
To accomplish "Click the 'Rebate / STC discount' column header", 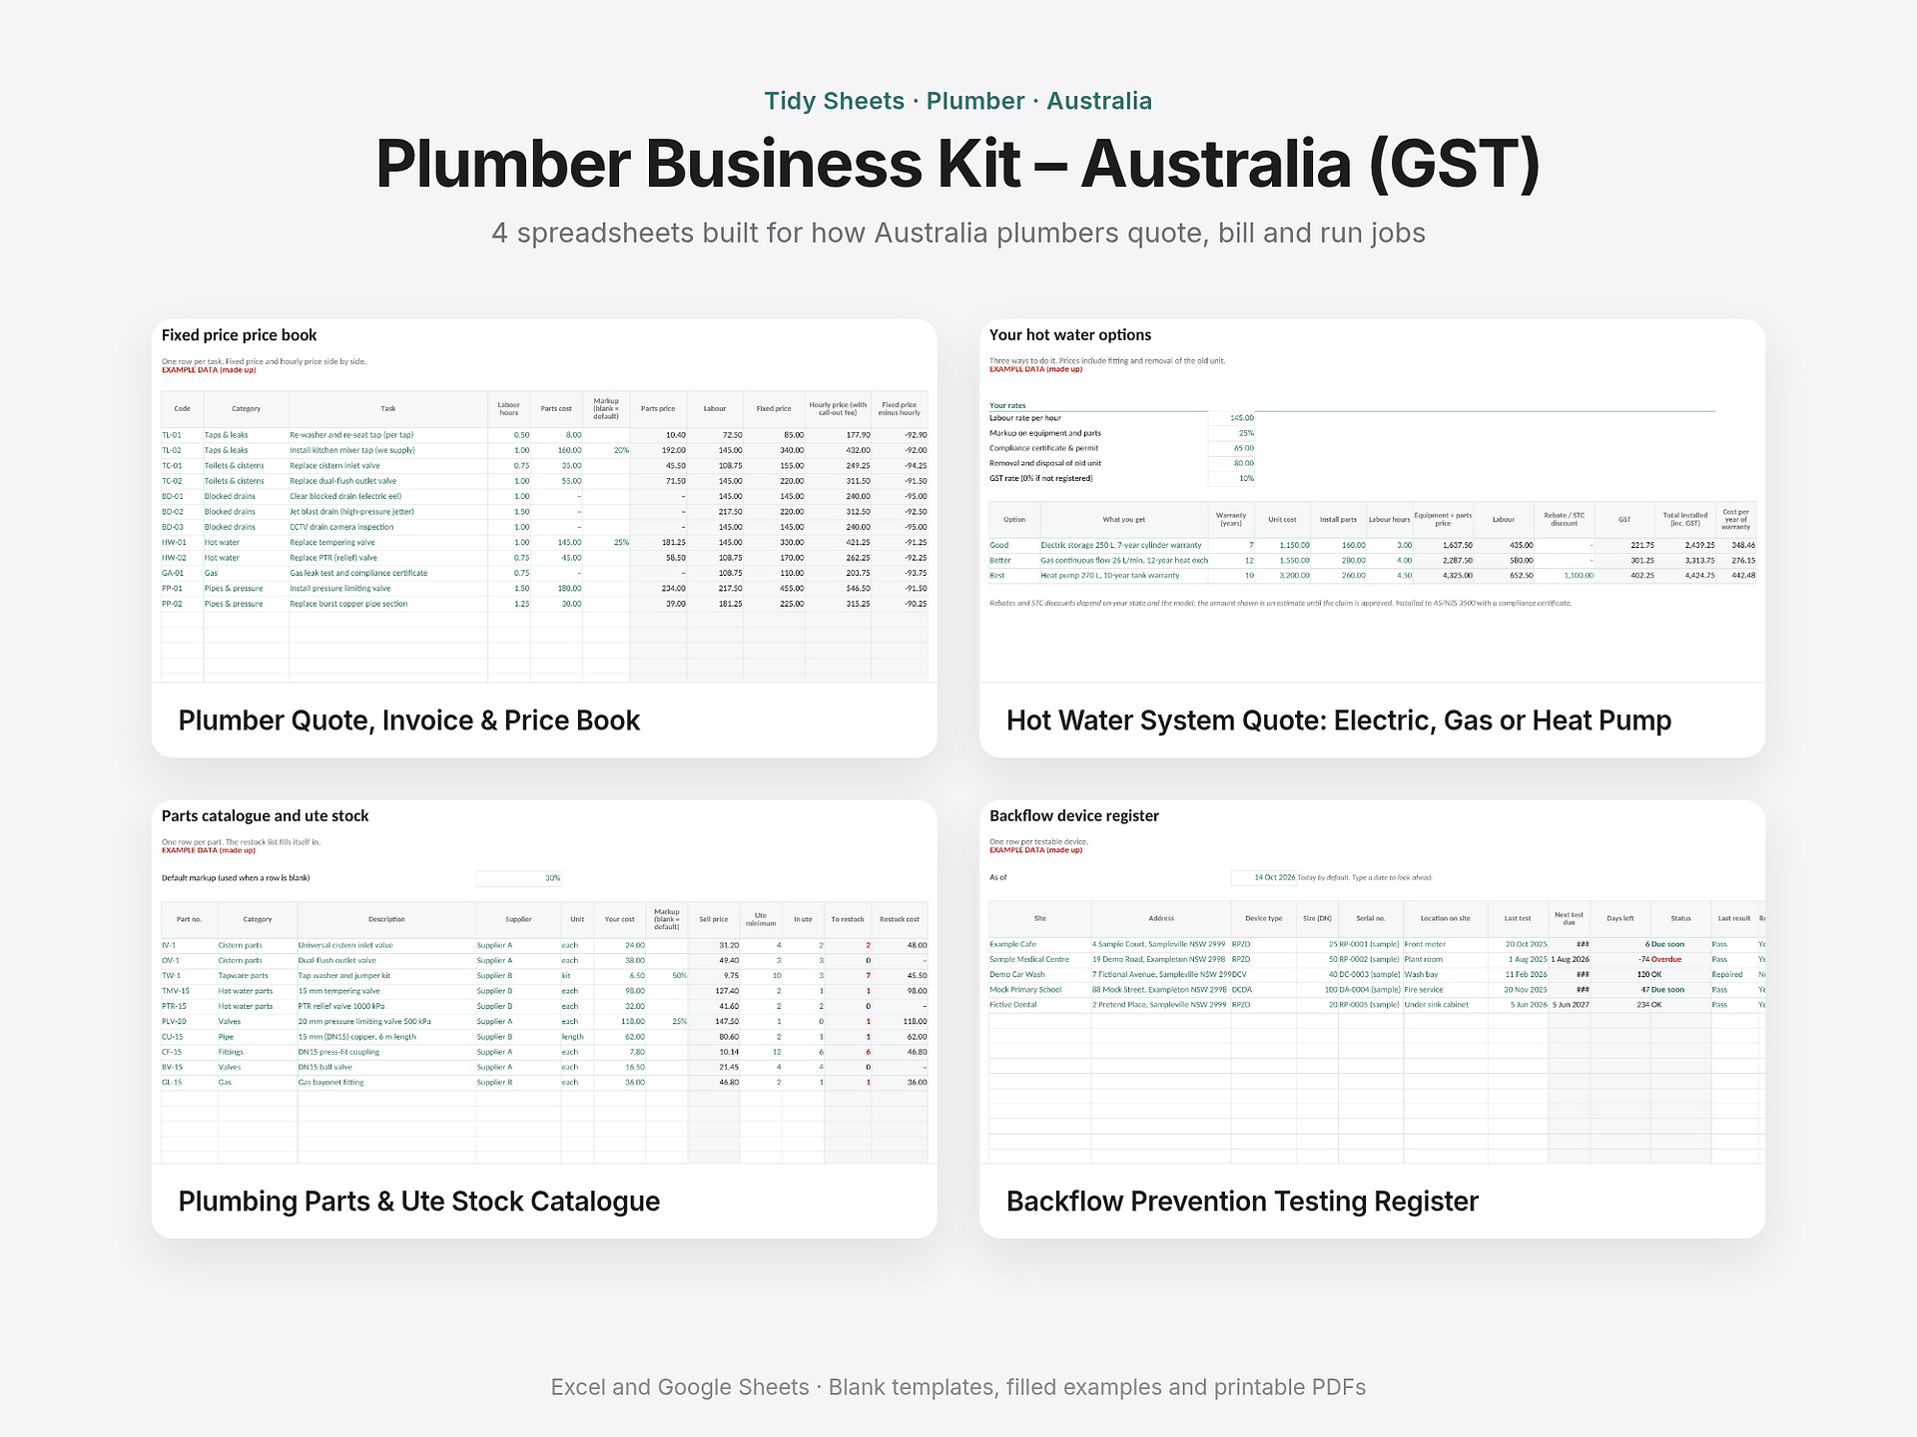I will pyautogui.click(x=1564, y=520).
